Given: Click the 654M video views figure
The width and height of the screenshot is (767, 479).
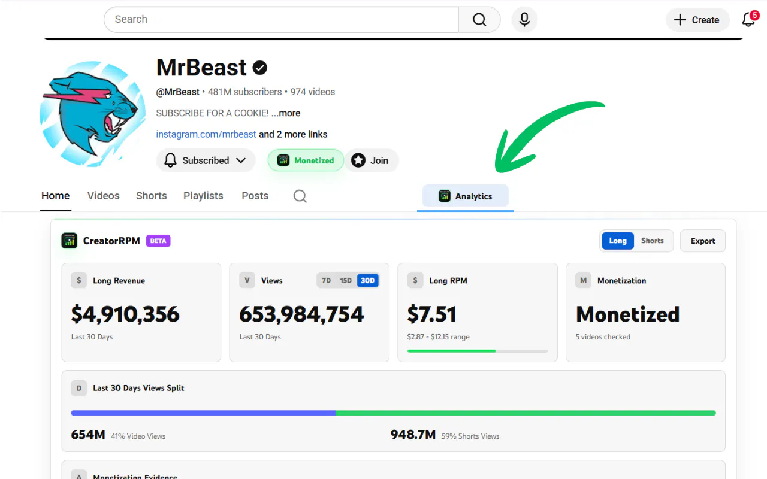Looking at the screenshot, I should (88, 435).
